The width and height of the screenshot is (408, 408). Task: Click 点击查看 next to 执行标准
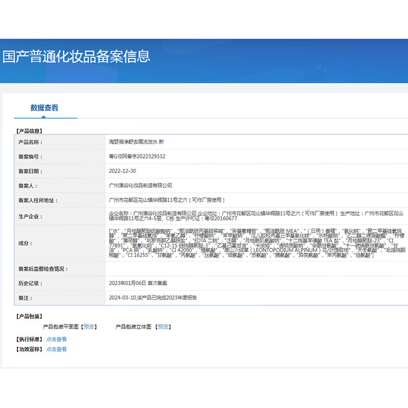click(56, 338)
